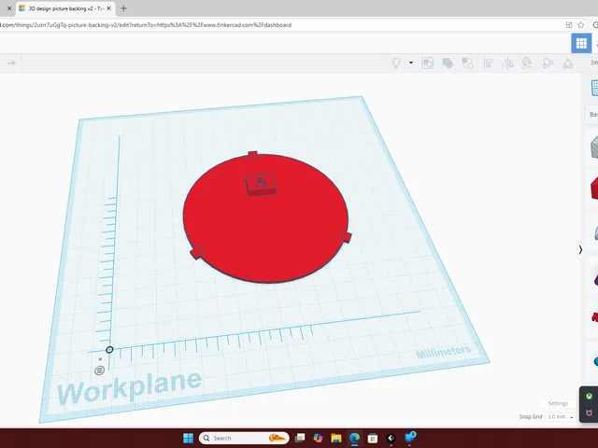Open the Settings button near Snap Grid
This screenshot has width=598, height=448.
pos(558,403)
